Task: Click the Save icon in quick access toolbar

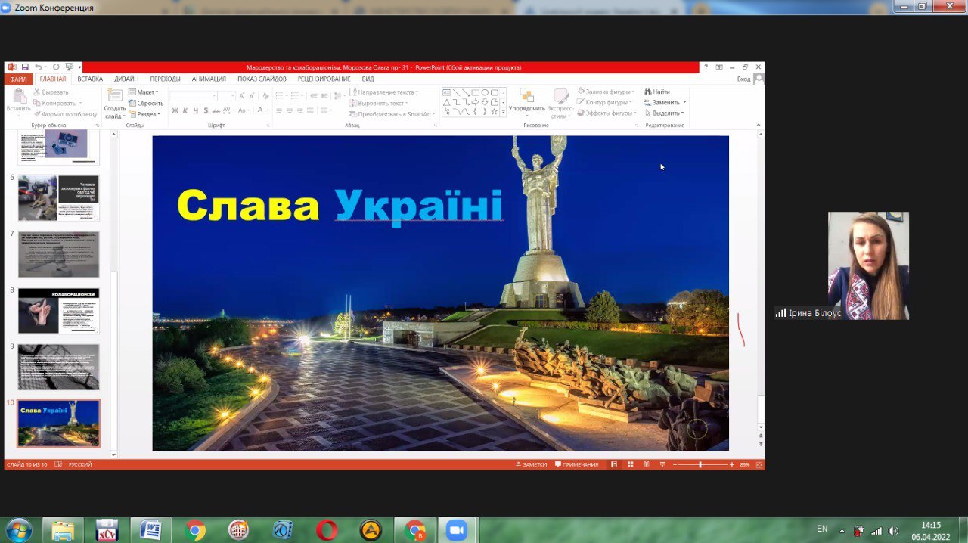Action: click(25, 67)
